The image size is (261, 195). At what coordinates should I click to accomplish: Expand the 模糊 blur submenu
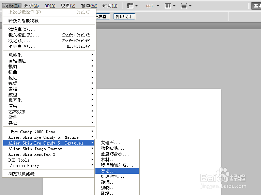pos(49,66)
